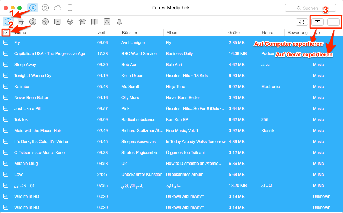Open the iTunes library music-note tab
343x213 pixels.
click(33, 8)
